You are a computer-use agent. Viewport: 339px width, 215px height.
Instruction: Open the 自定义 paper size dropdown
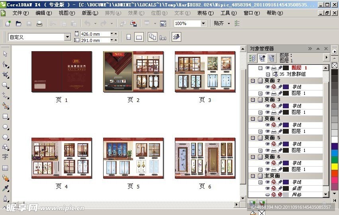[67, 37]
